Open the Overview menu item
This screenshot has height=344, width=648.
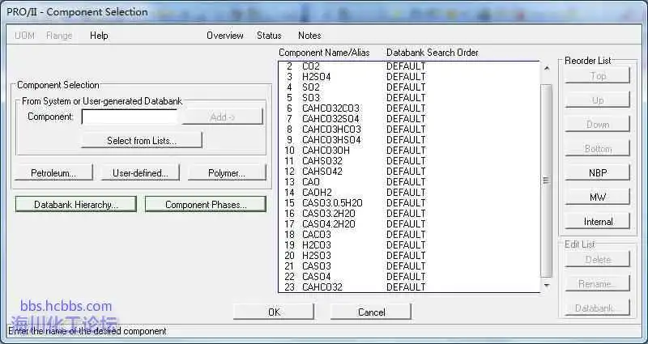point(225,36)
